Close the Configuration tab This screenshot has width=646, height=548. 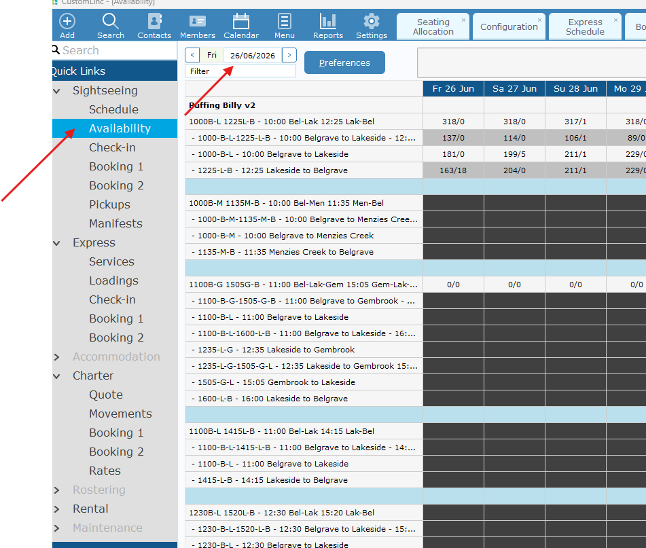click(x=539, y=20)
